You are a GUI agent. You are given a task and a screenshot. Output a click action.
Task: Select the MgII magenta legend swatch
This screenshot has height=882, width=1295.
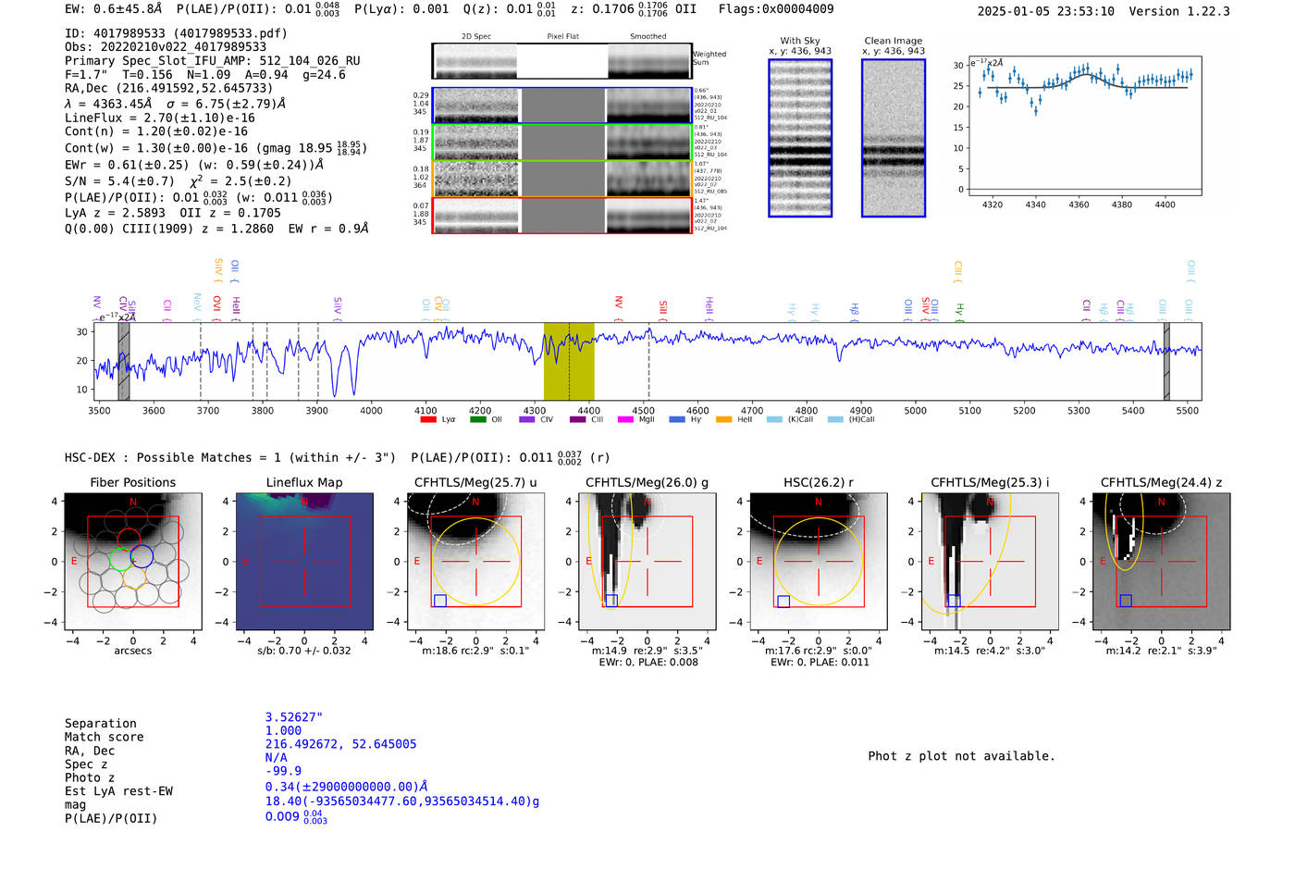pos(625,420)
